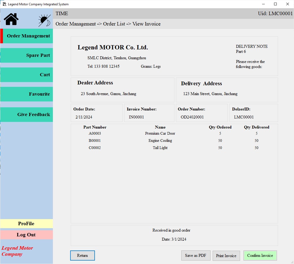Viewport: 294px width, 264px height.
Task: Click the Return button
Action: 82,256
